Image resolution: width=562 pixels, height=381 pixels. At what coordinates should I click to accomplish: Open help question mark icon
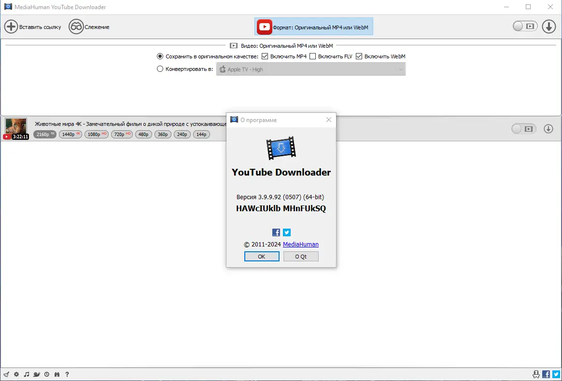coord(67,375)
